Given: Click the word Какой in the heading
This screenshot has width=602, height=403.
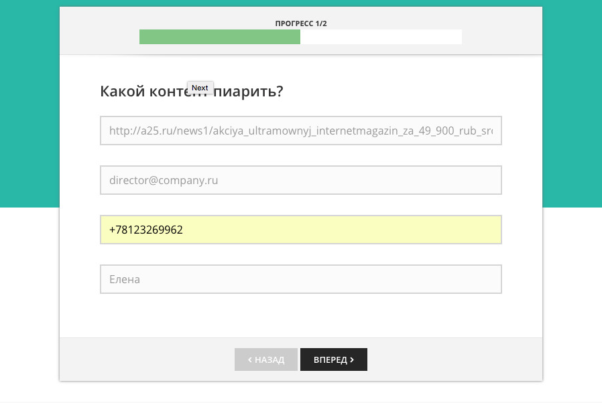Looking at the screenshot, I should [x=118, y=92].
